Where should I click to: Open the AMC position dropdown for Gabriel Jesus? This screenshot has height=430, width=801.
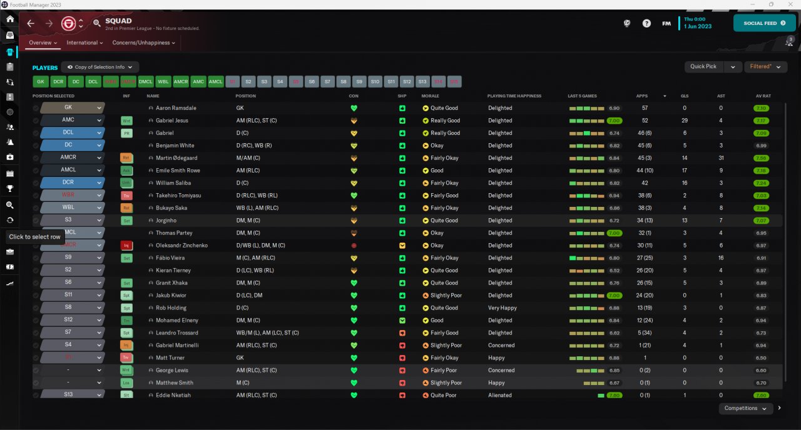point(72,120)
